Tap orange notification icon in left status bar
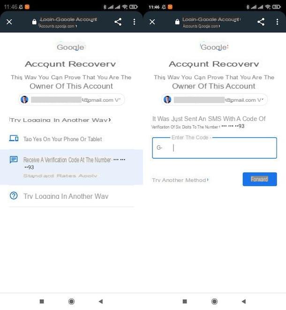This screenshot has width=286, height=310. click(x=27, y=7)
